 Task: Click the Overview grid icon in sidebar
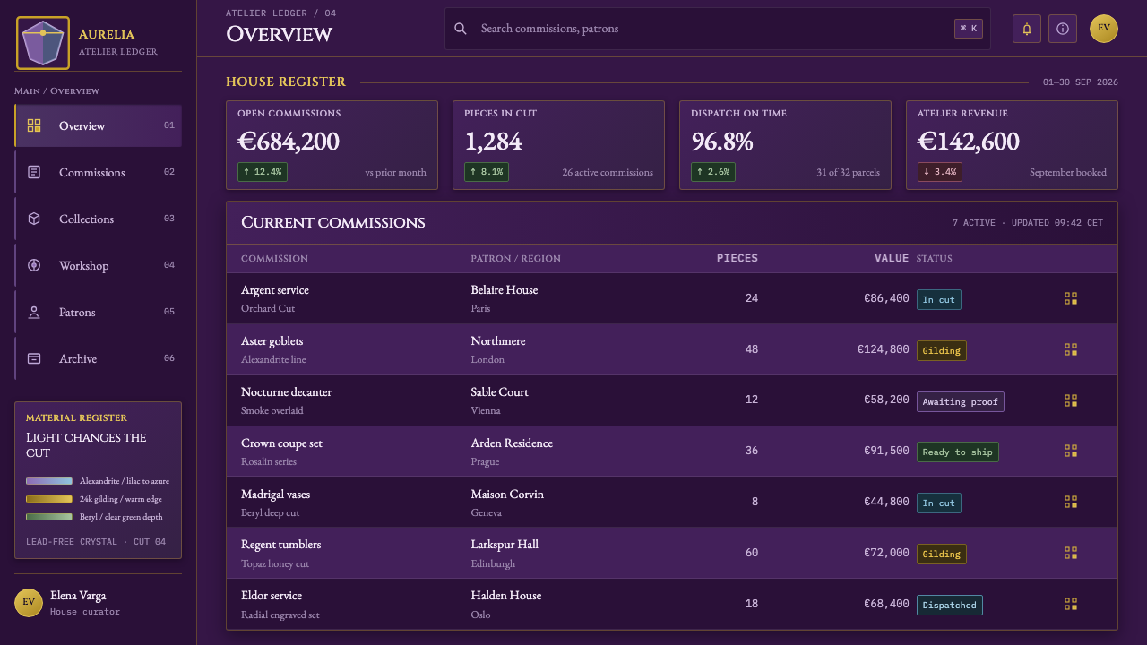pyautogui.click(x=34, y=125)
